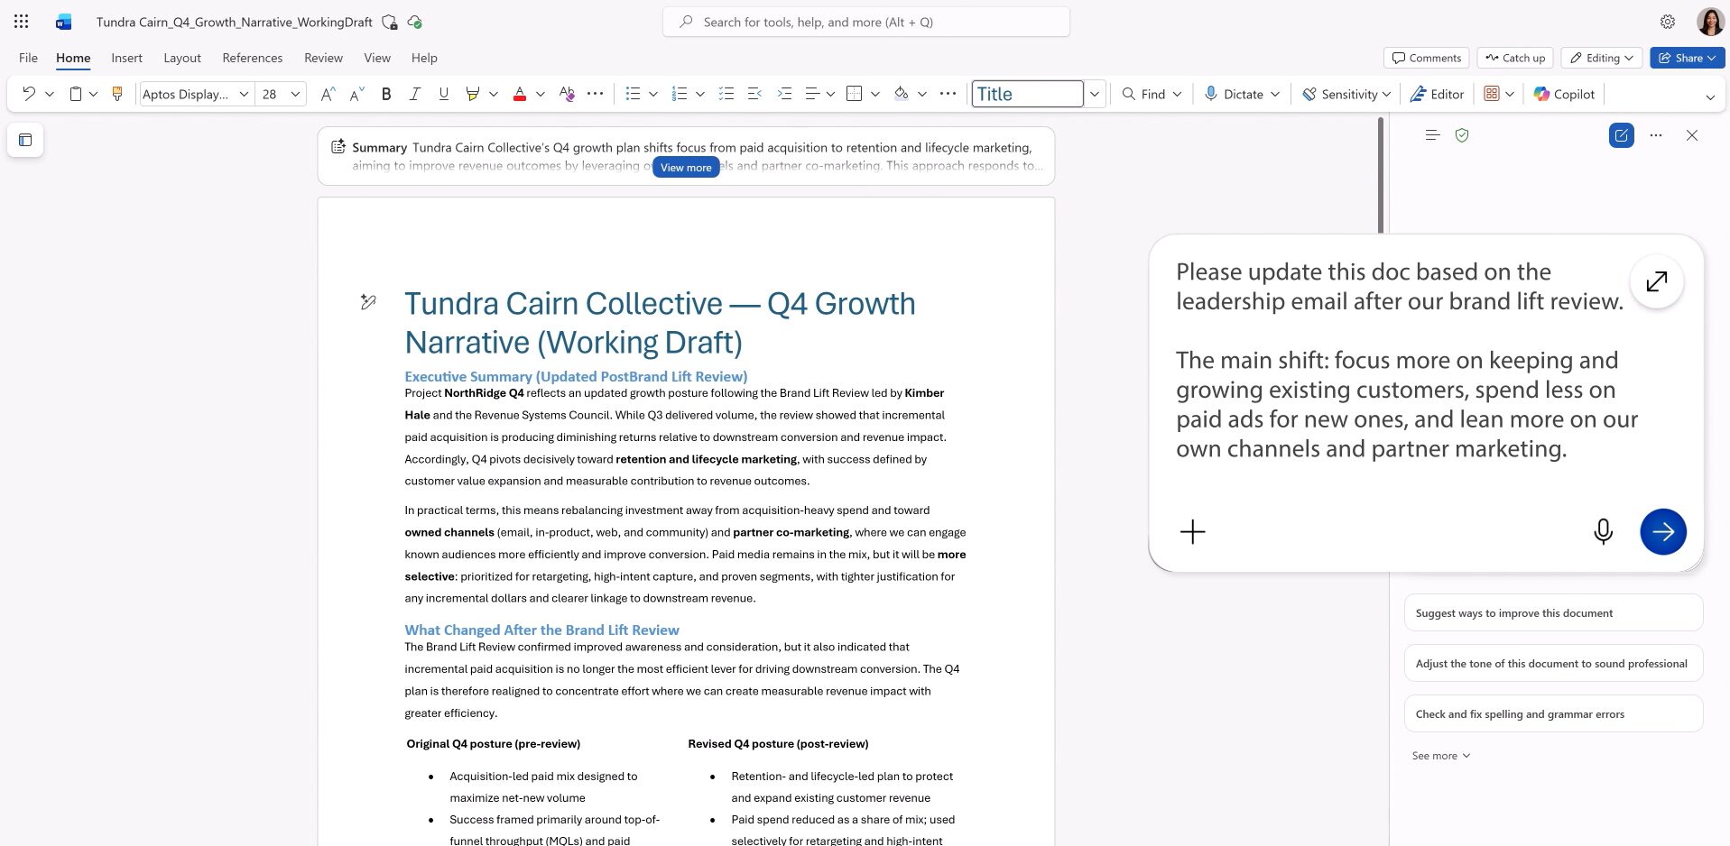The image size is (1730, 846).
Task: Apply Italic formatting from ribbon
Action: 414,94
